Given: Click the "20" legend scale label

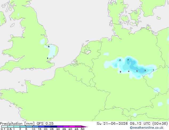Looking at the screenshot, I should (46, 129).
